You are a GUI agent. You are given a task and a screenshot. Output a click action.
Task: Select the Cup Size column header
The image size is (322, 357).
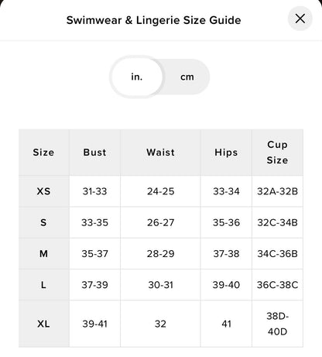click(277, 153)
